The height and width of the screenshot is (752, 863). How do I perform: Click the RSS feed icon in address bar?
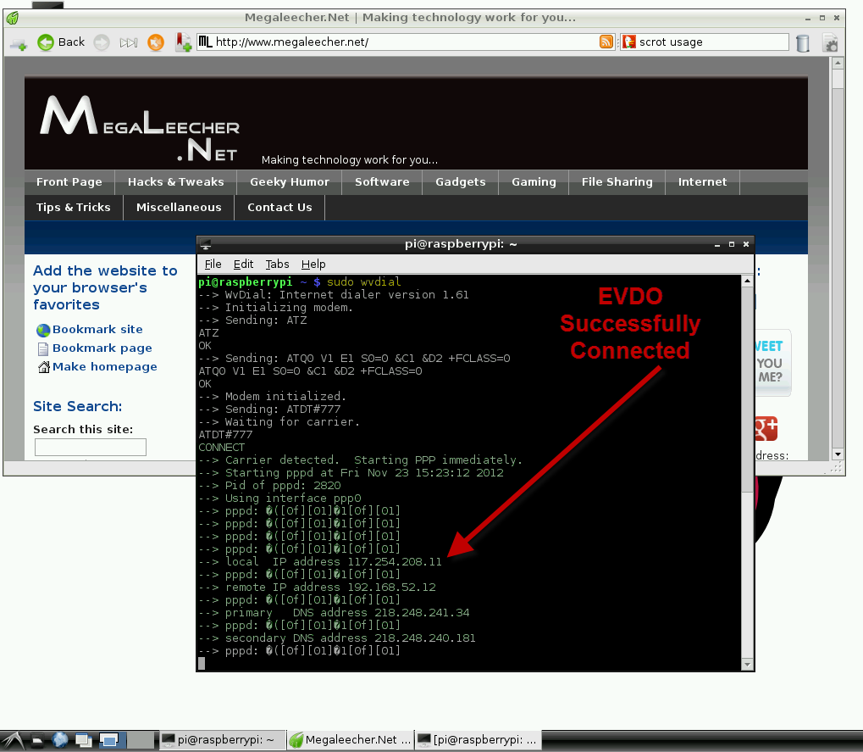click(606, 42)
